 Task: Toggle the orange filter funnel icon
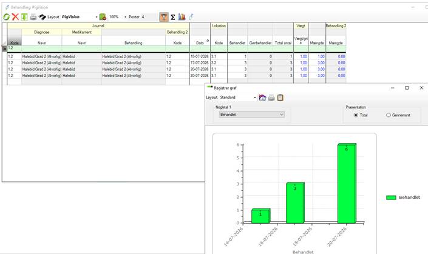[164, 17]
